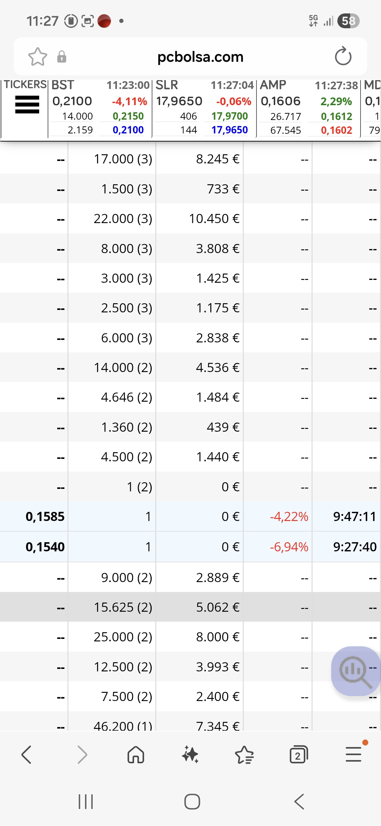Select the SLR ticker quote
This screenshot has width=381, height=826.
204,108
